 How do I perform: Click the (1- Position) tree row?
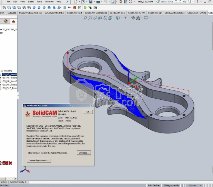click(7, 71)
